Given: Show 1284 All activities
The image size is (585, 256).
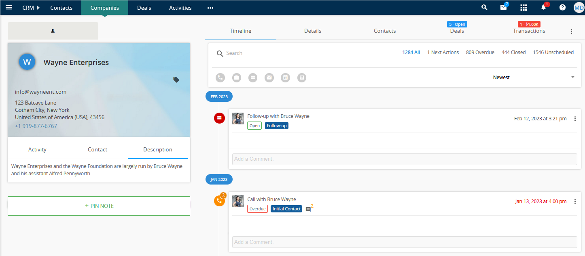Looking at the screenshot, I should (x=411, y=52).
